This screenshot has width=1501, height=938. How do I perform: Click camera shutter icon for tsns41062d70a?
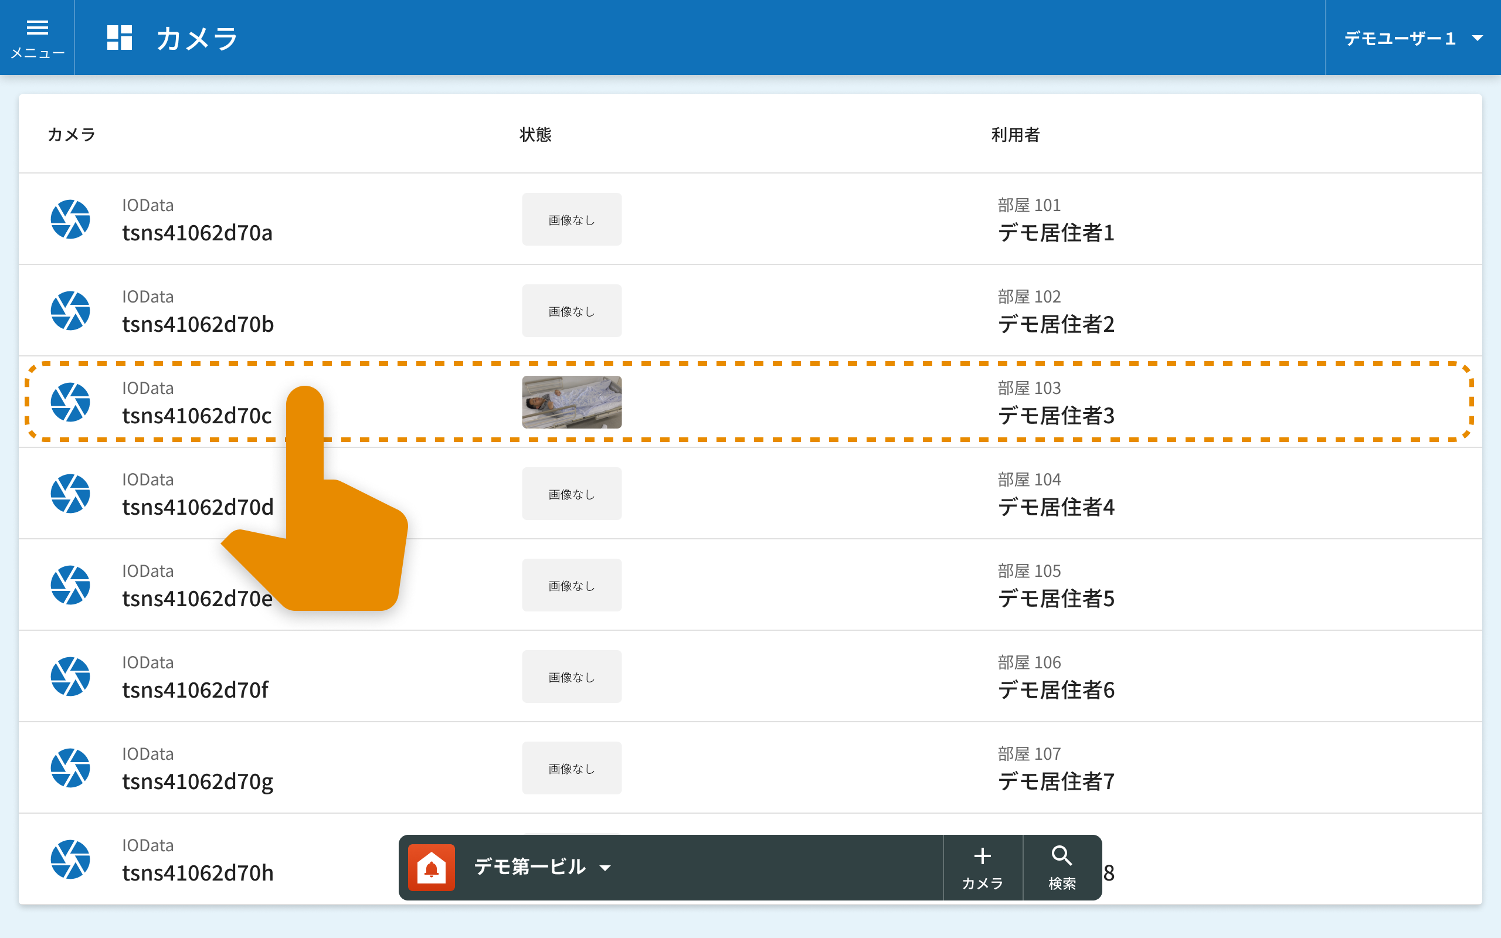click(x=70, y=219)
